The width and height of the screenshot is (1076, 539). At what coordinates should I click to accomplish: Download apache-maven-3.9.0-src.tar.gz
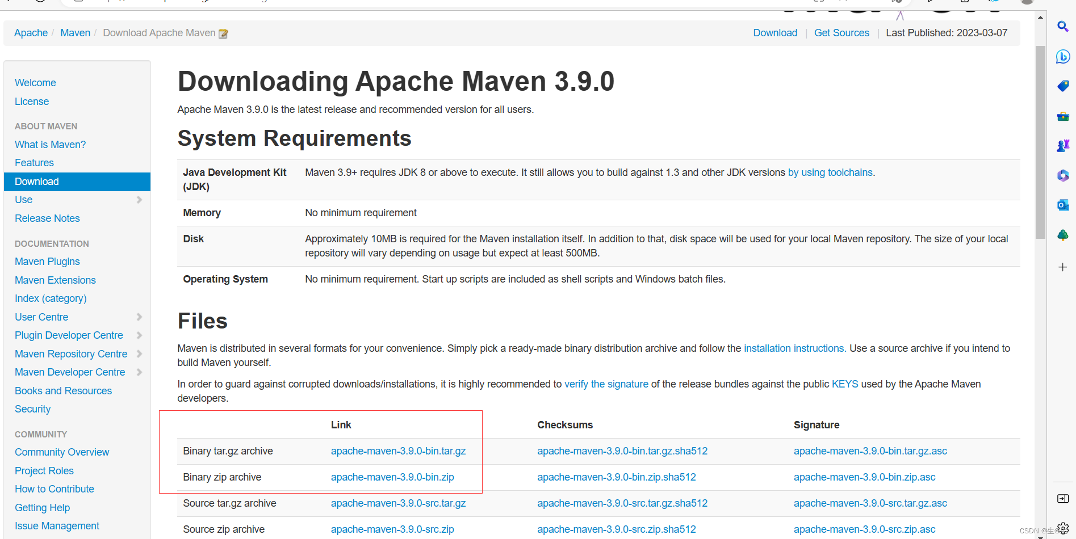(398, 503)
